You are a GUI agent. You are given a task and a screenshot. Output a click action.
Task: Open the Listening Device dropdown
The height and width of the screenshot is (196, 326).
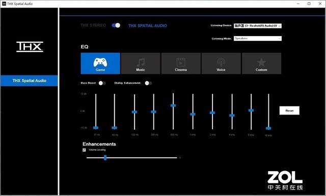pyautogui.click(x=258, y=26)
